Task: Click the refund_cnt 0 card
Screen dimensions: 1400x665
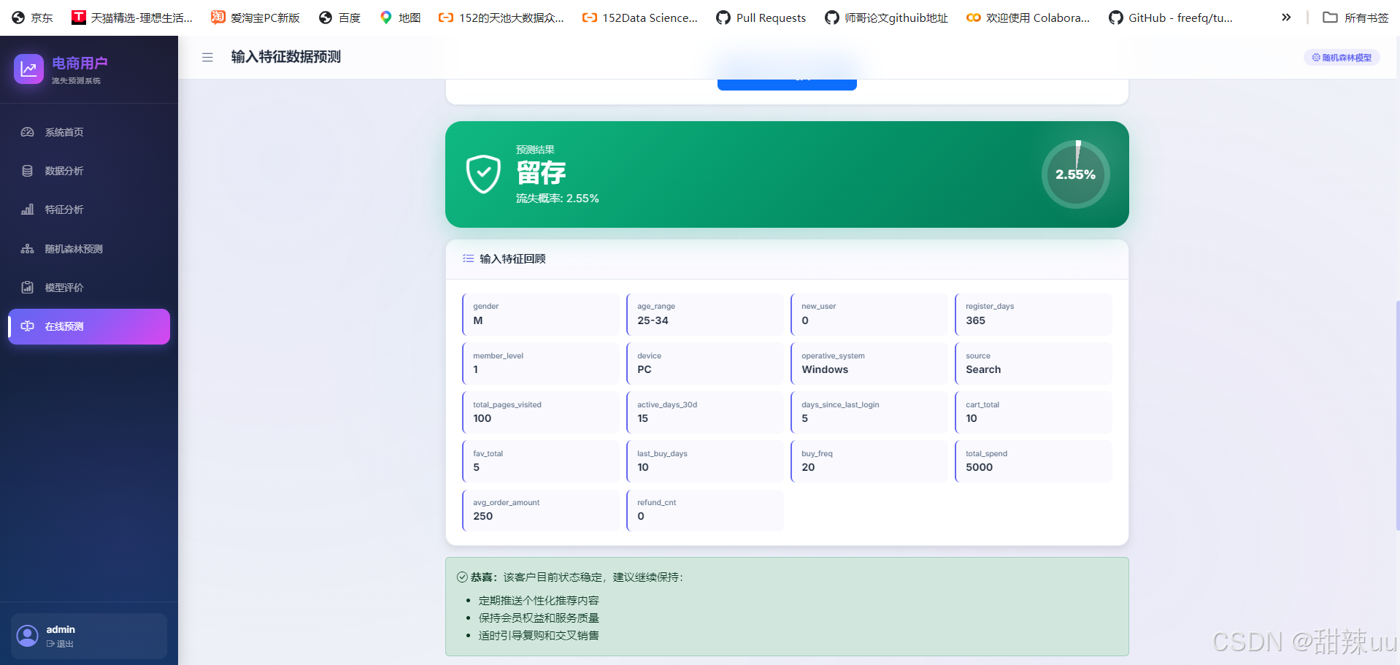Action: tap(704, 510)
